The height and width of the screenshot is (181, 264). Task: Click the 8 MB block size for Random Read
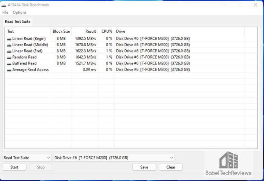point(61,57)
